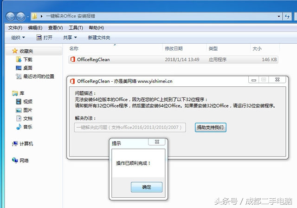
Task: Click the disabled 一键解决此问题 button
Action: click(x=130, y=128)
